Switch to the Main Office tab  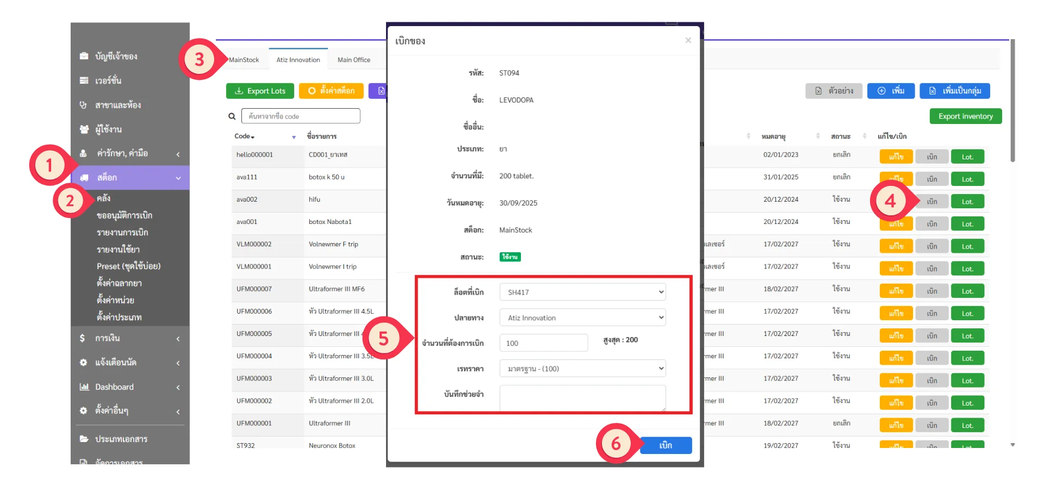[353, 60]
